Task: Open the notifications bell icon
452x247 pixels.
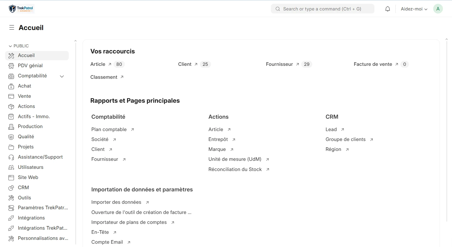Action: [388, 9]
